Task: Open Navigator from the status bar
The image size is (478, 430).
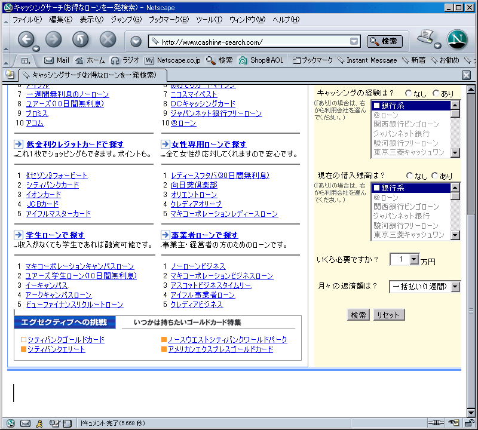Action: tap(11, 423)
